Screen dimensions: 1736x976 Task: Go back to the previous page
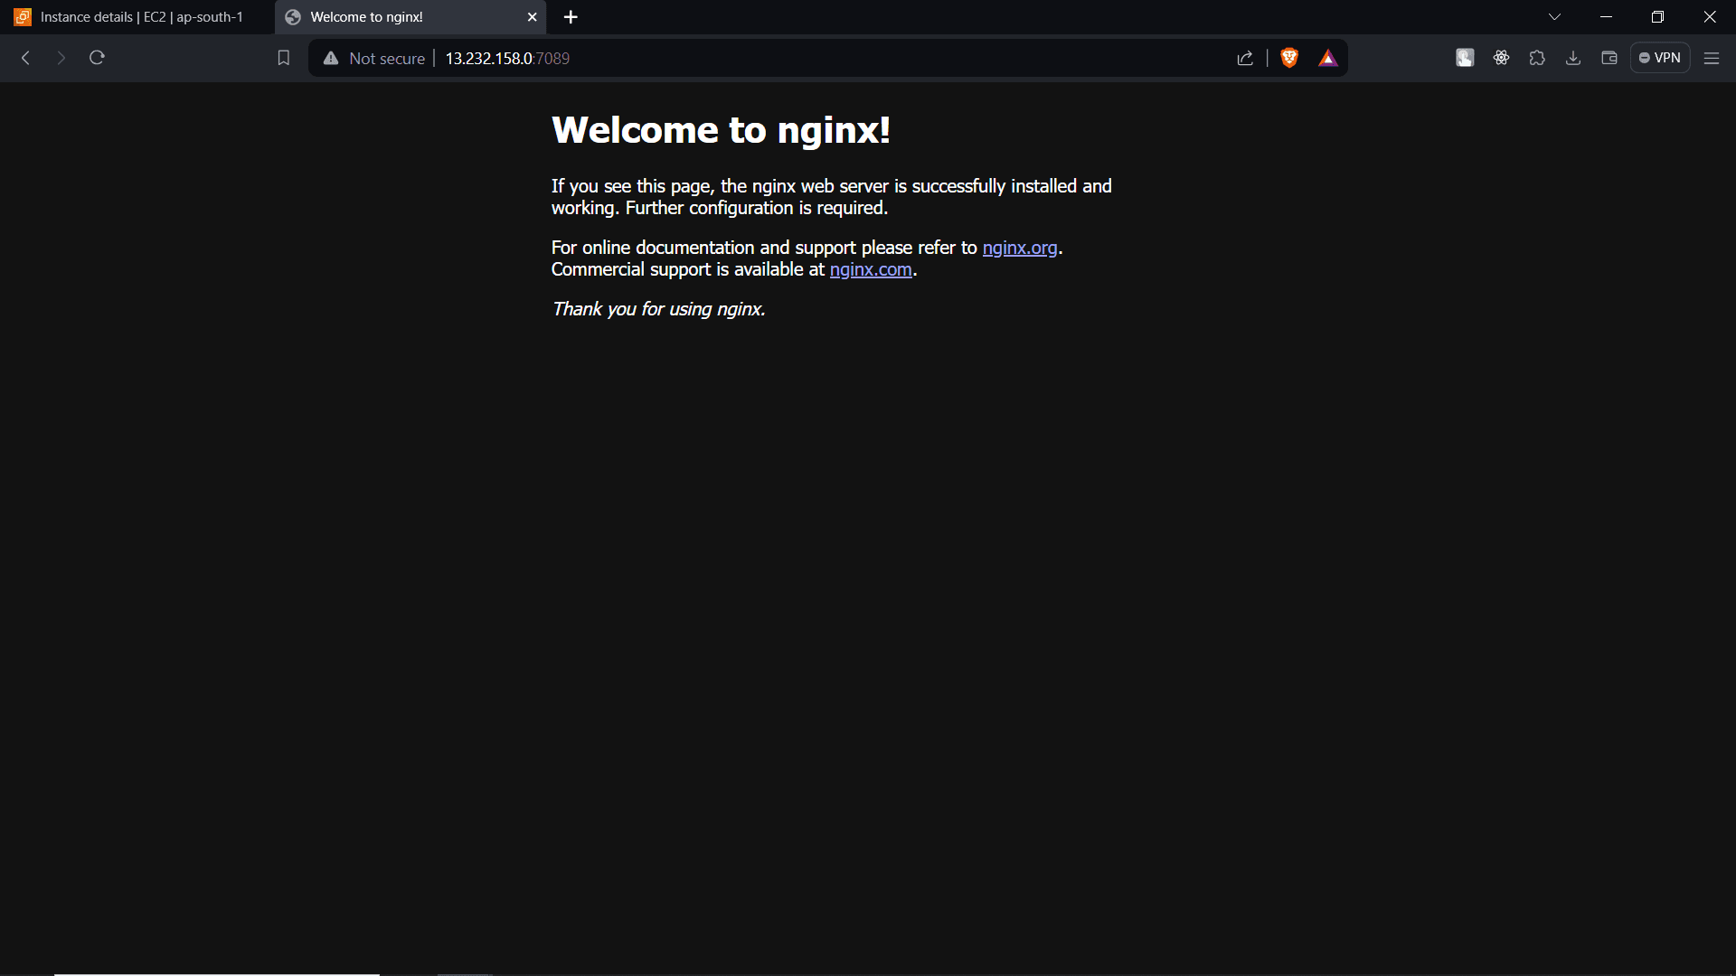point(26,58)
